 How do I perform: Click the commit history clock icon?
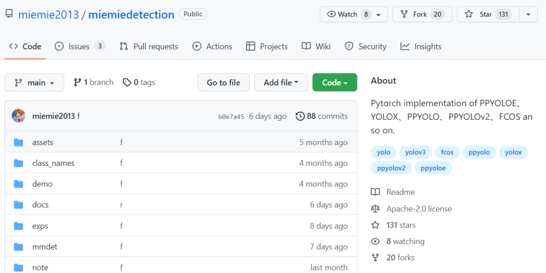pos(300,116)
